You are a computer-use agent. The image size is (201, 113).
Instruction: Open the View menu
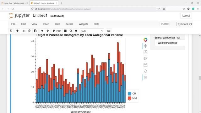coord(34,24)
